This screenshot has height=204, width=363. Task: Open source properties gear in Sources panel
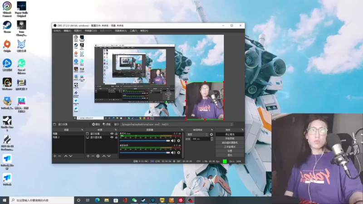[x=98, y=156]
